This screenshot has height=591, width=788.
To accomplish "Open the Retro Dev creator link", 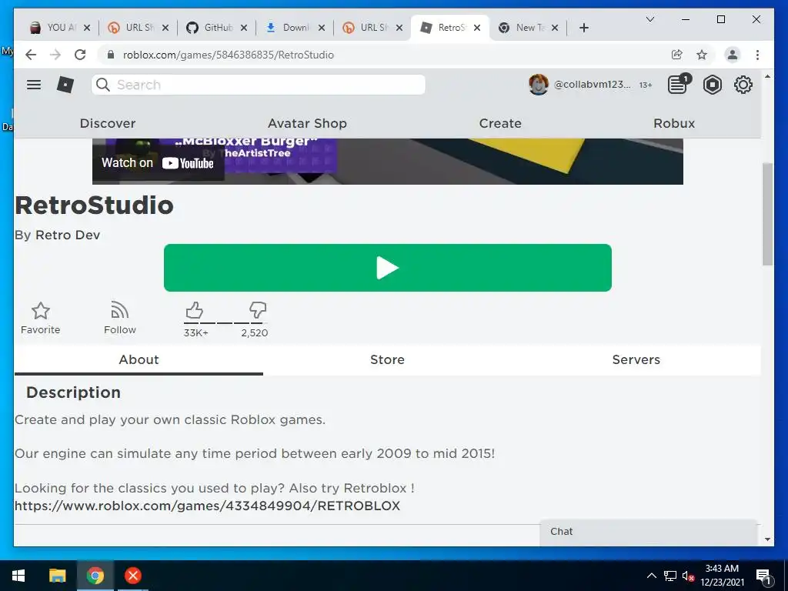I will pyautogui.click(x=68, y=235).
